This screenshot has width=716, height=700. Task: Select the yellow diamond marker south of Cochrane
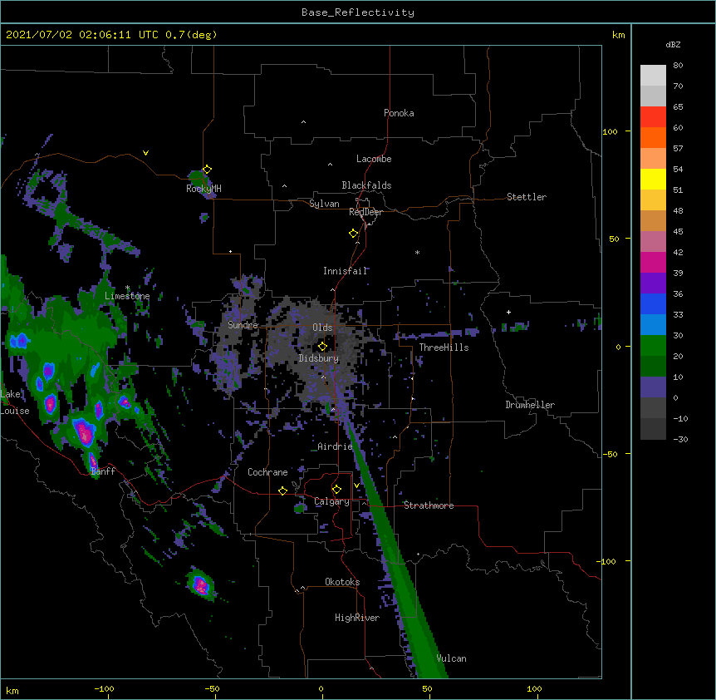(282, 490)
